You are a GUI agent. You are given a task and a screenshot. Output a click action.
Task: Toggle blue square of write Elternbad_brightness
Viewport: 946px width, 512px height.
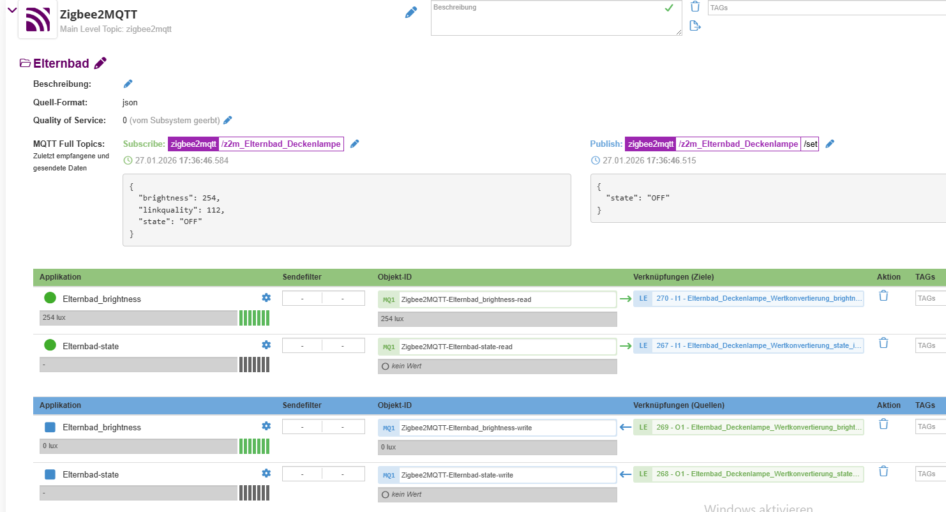pyautogui.click(x=50, y=427)
